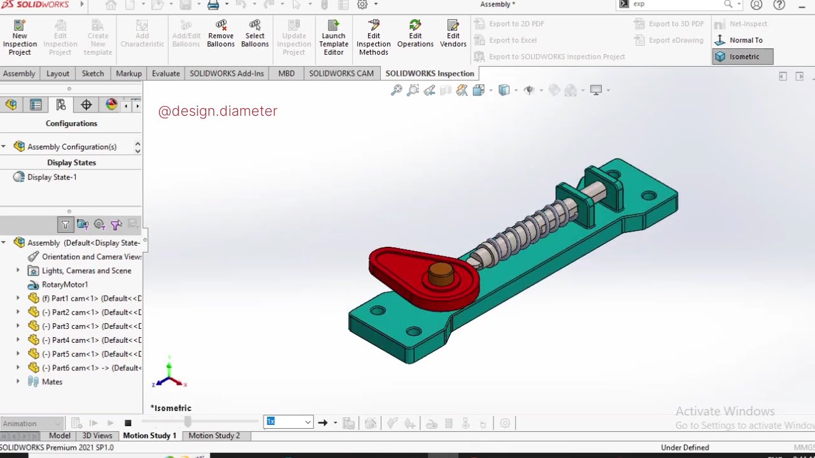This screenshot has width=815, height=458.
Task: Launch Template Editor
Action: 334,38
